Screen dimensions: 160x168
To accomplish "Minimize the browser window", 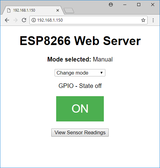I will click(125, 5).
